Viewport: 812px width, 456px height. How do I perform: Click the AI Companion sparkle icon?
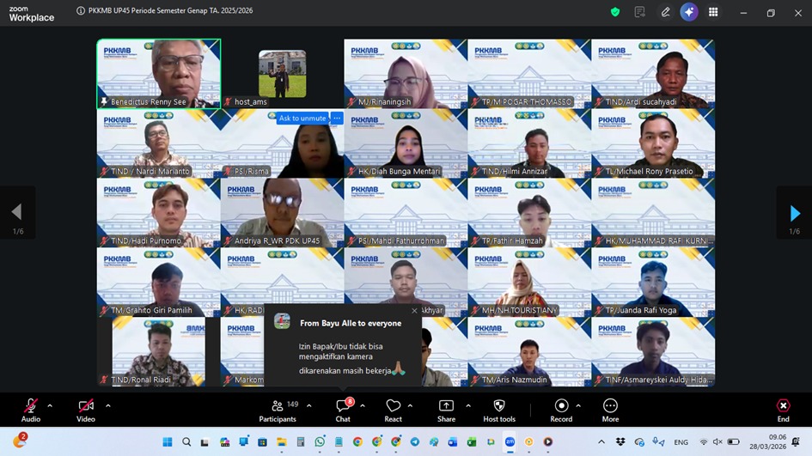coord(688,12)
